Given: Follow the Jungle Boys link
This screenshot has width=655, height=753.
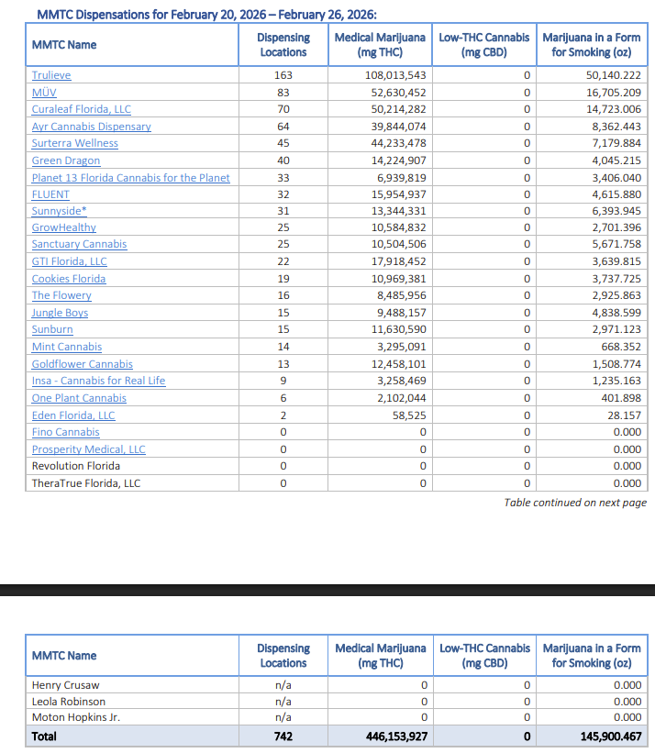Looking at the screenshot, I should point(60,313).
